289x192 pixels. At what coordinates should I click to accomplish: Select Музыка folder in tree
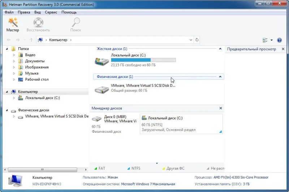click(x=32, y=73)
